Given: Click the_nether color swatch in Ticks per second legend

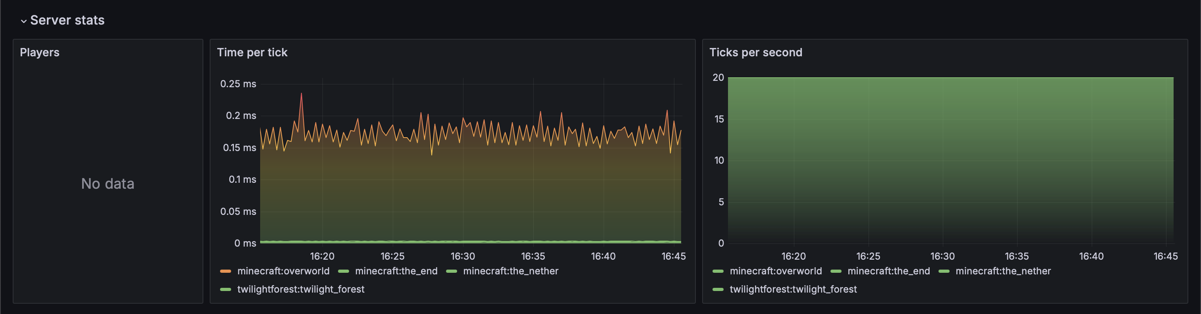Looking at the screenshot, I should (x=944, y=271).
